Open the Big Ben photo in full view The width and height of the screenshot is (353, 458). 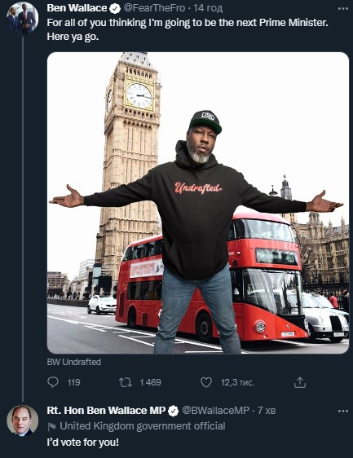(x=198, y=203)
